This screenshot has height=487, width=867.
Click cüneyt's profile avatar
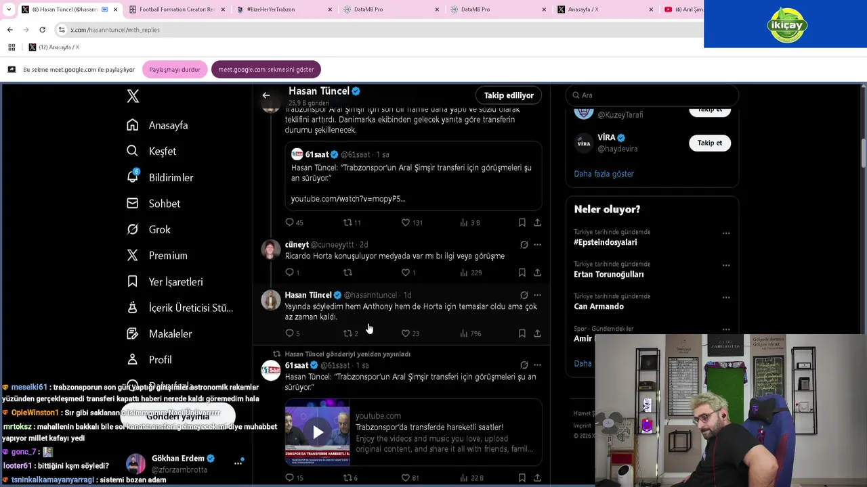pyautogui.click(x=271, y=250)
